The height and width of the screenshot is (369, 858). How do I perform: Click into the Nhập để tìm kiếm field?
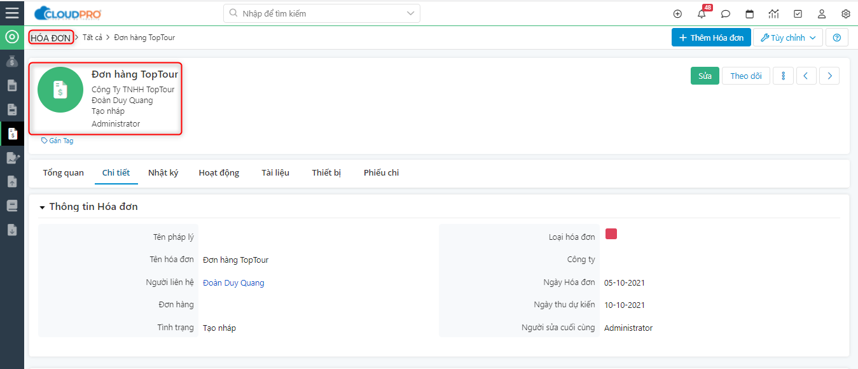click(x=322, y=13)
